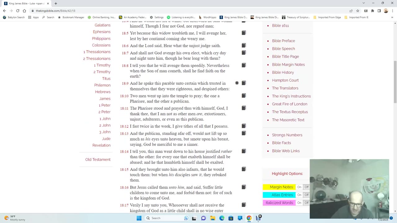Turn Italicized Words highlighting On
The width and height of the screenshot is (397, 223).
click(299, 203)
